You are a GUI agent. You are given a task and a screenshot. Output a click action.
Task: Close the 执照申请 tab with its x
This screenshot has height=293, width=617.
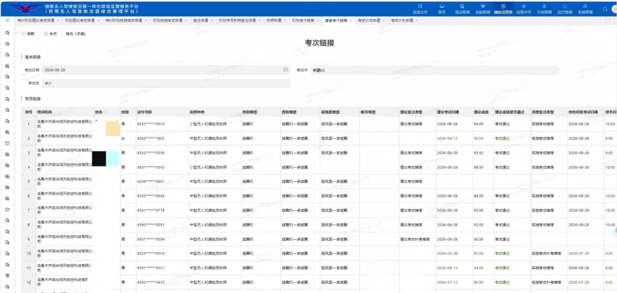pyautogui.click(x=285, y=20)
